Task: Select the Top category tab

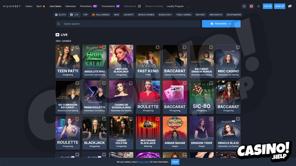Action: point(85,15)
